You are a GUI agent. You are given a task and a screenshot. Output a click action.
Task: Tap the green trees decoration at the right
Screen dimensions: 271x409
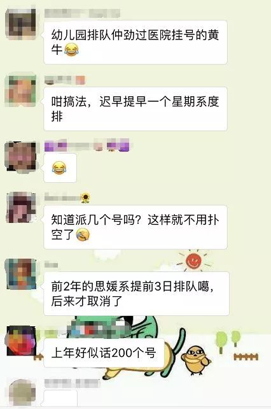[228, 341]
